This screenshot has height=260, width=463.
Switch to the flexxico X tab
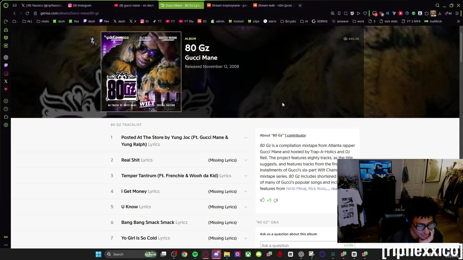(x=42, y=5)
